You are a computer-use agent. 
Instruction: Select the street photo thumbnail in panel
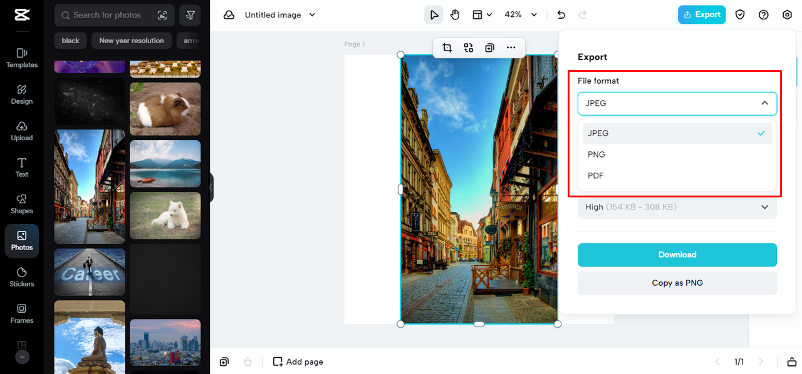[90, 186]
